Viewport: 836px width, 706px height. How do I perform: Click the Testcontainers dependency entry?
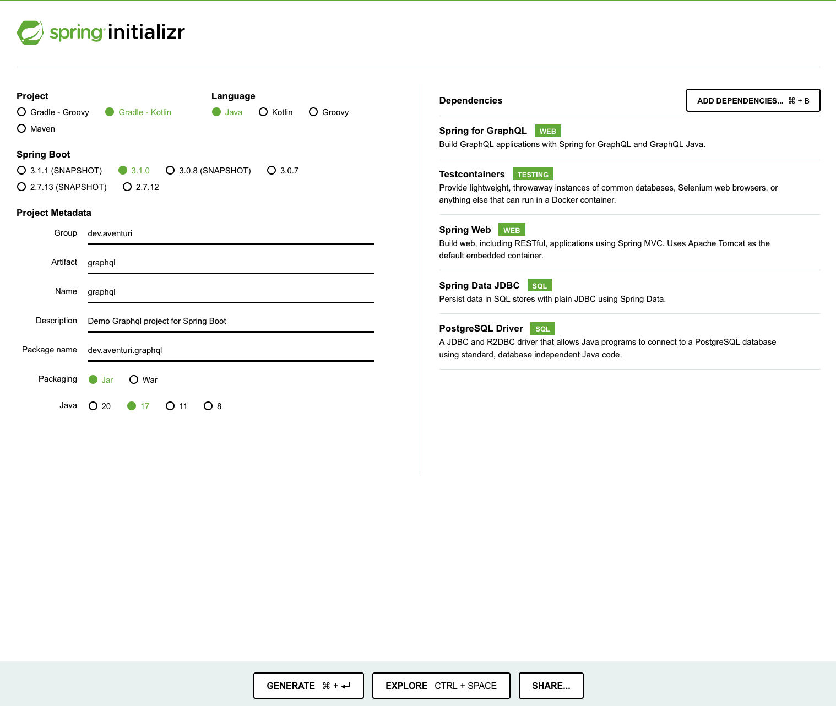pyautogui.click(x=629, y=187)
